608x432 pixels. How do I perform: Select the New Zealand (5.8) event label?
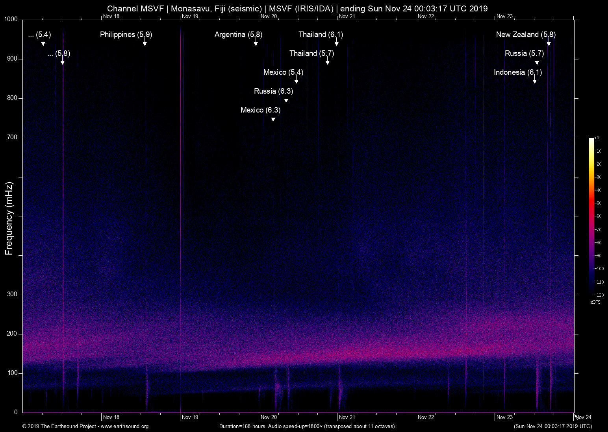pos(526,35)
